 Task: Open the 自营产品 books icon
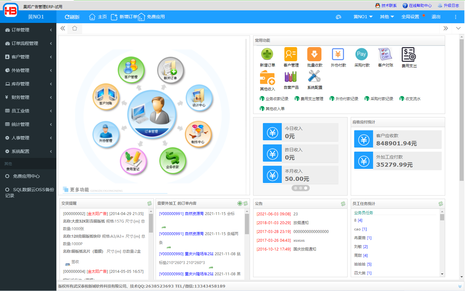click(x=291, y=77)
